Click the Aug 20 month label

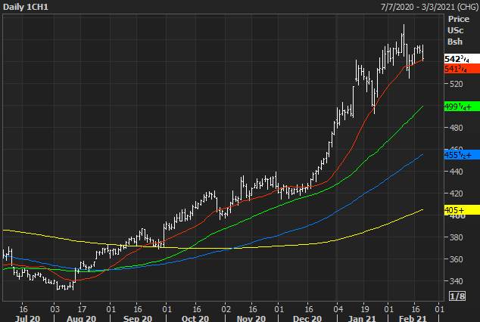coord(82,318)
